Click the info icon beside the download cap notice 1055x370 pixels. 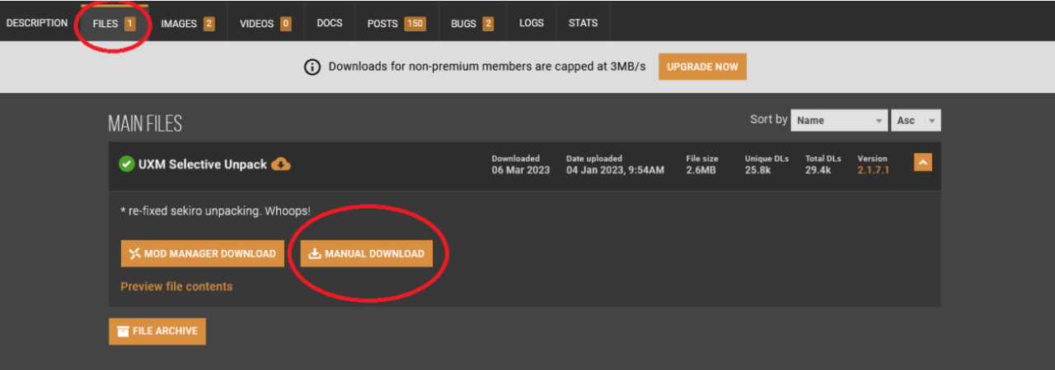pos(312,67)
